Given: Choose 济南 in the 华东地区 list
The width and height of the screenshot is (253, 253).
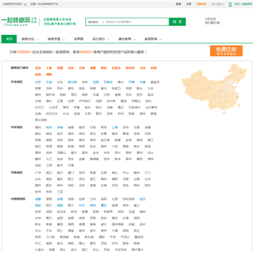Looking at the screenshot, I should (60, 127).
